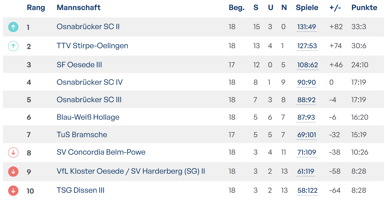Screen dimensions: 387x206
Task: Open Osnabrücker SC IV team page
Action: [90, 82]
